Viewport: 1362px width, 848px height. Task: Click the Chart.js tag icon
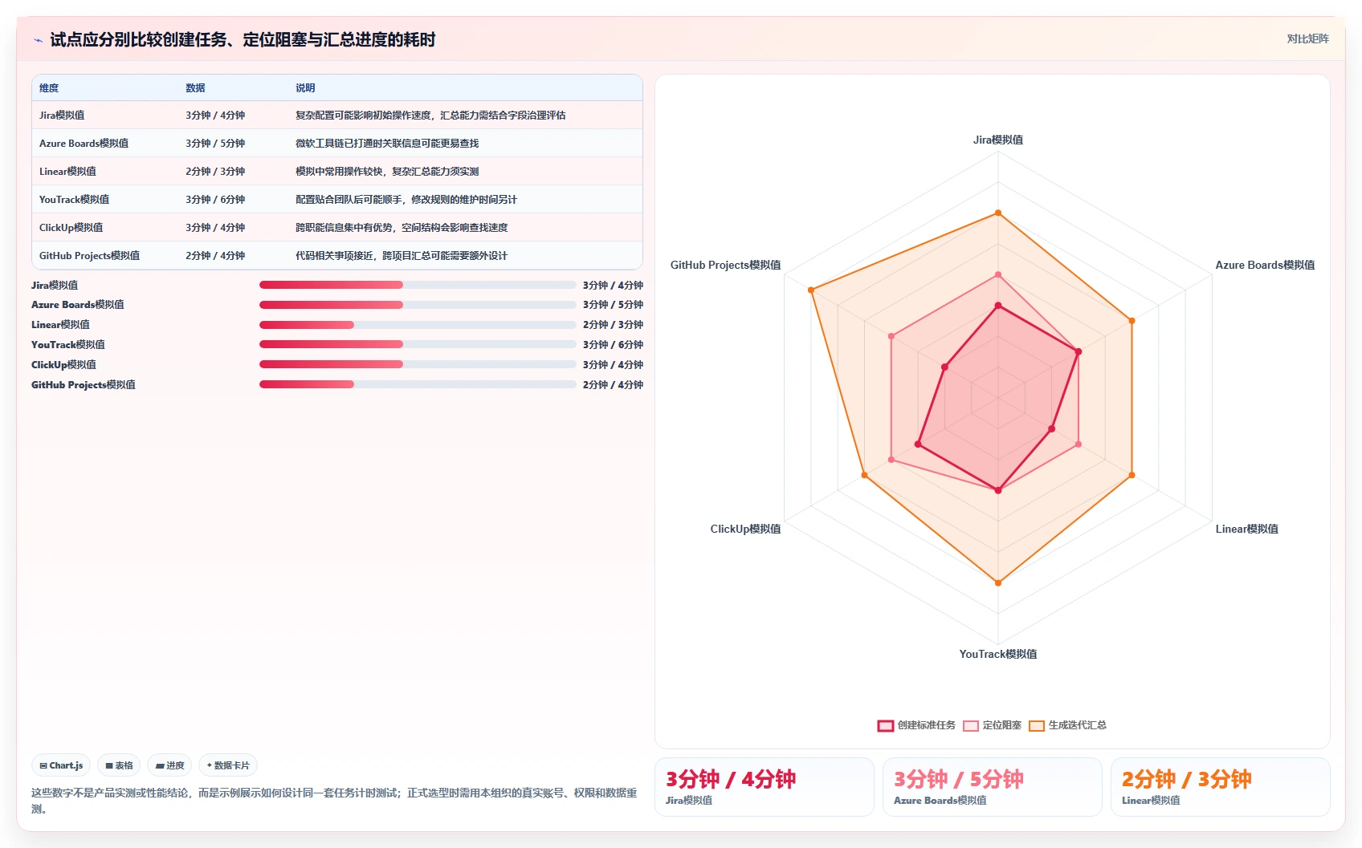click(43, 766)
